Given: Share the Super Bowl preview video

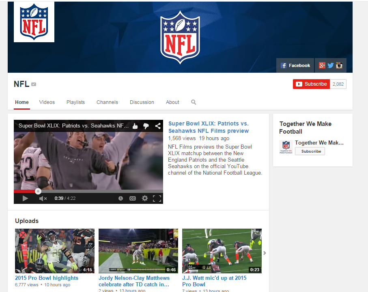Looking at the screenshot, I should pos(158,126).
